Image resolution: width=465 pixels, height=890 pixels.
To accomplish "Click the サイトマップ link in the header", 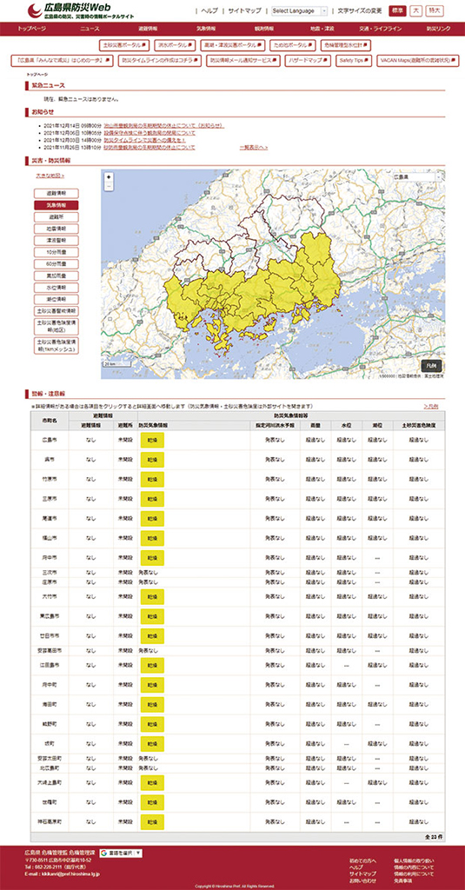I will pos(245,10).
